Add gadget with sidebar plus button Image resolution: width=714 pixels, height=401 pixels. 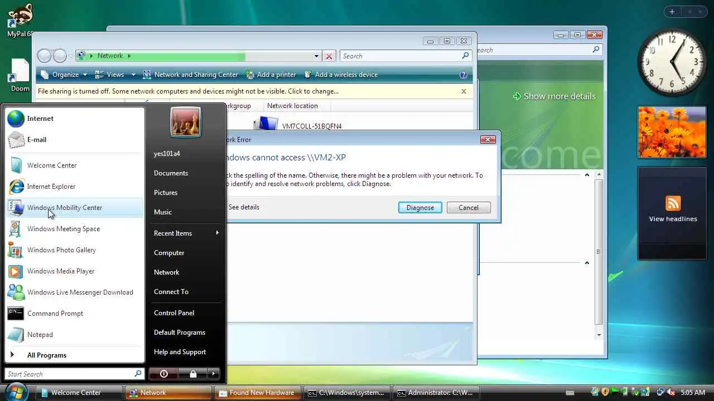point(672,12)
